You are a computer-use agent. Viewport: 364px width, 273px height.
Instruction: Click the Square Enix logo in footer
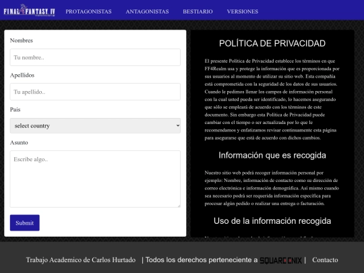(280, 260)
